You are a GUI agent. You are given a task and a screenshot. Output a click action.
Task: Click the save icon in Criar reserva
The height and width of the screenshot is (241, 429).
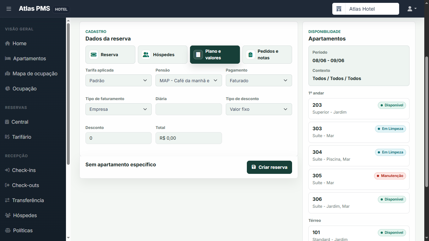coord(254,167)
